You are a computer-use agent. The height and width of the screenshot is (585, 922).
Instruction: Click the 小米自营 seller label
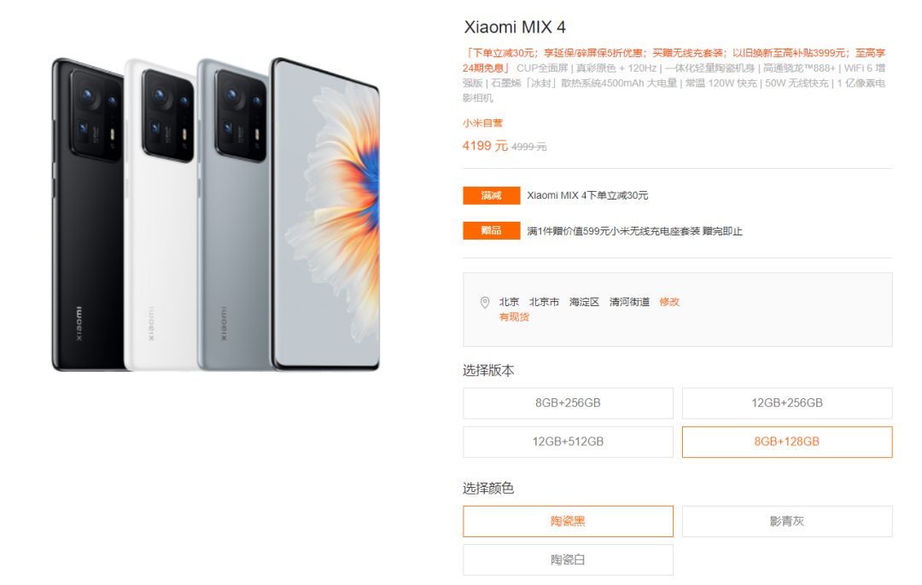[482, 123]
